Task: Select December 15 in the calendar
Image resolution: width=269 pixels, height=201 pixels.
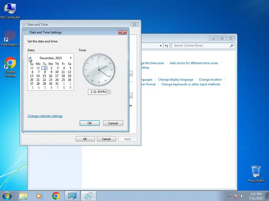Action: [44, 76]
